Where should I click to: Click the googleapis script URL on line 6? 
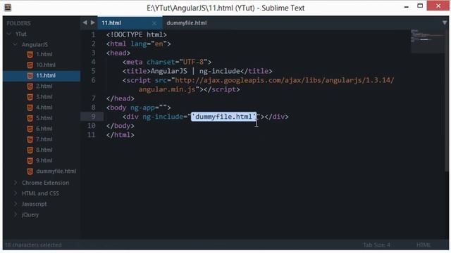(284, 80)
